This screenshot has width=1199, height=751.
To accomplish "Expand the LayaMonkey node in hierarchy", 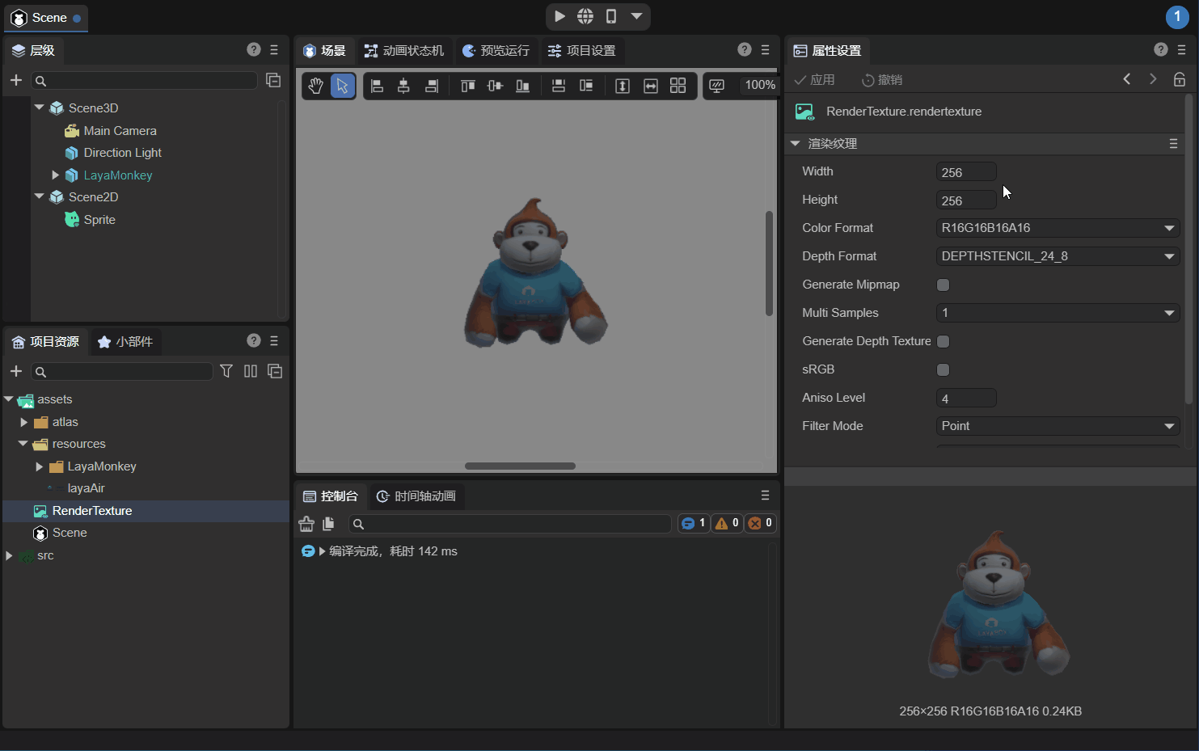I will tap(55, 175).
